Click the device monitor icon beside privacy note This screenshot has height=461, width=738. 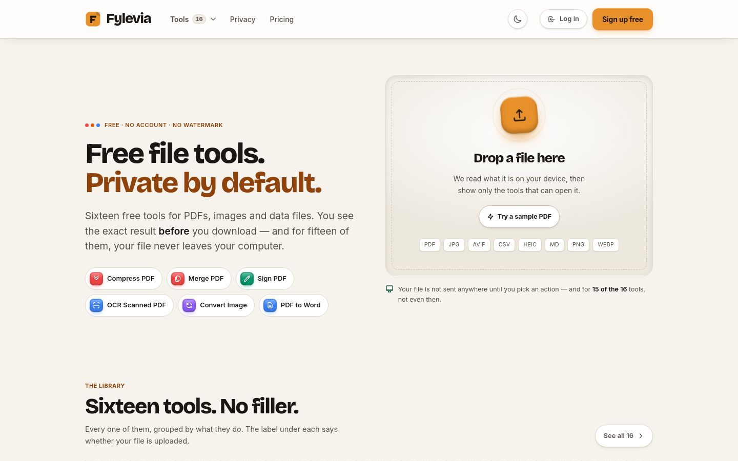point(389,289)
